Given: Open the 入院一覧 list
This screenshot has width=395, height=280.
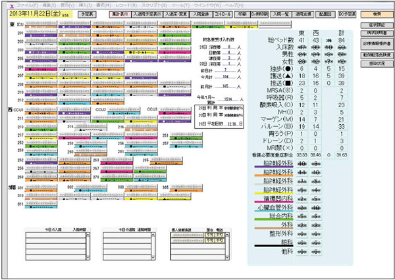Looking at the screenshot, I should coord(281,14).
